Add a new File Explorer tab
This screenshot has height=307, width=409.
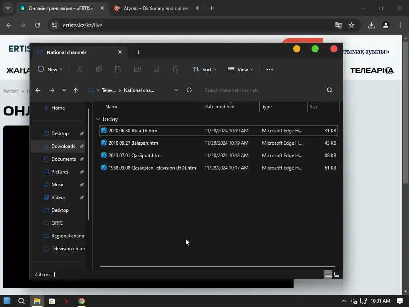point(138,52)
